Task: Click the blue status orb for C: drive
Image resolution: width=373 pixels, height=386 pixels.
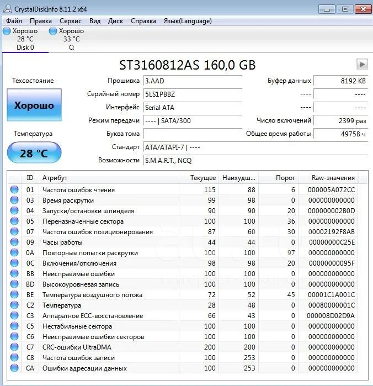Action: (53, 31)
